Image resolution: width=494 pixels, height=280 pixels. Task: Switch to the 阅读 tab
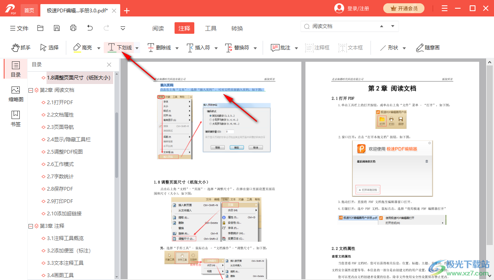pyautogui.click(x=158, y=28)
